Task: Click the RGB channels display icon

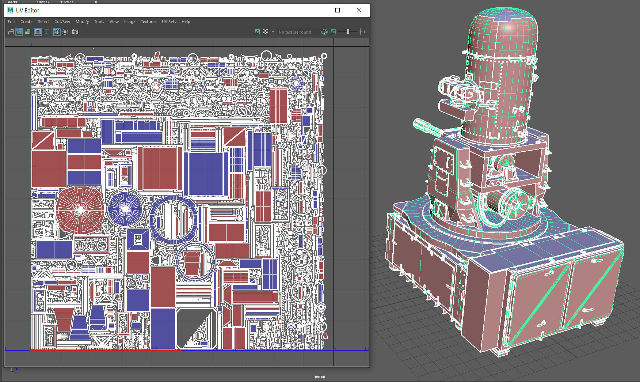Action: (x=324, y=32)
